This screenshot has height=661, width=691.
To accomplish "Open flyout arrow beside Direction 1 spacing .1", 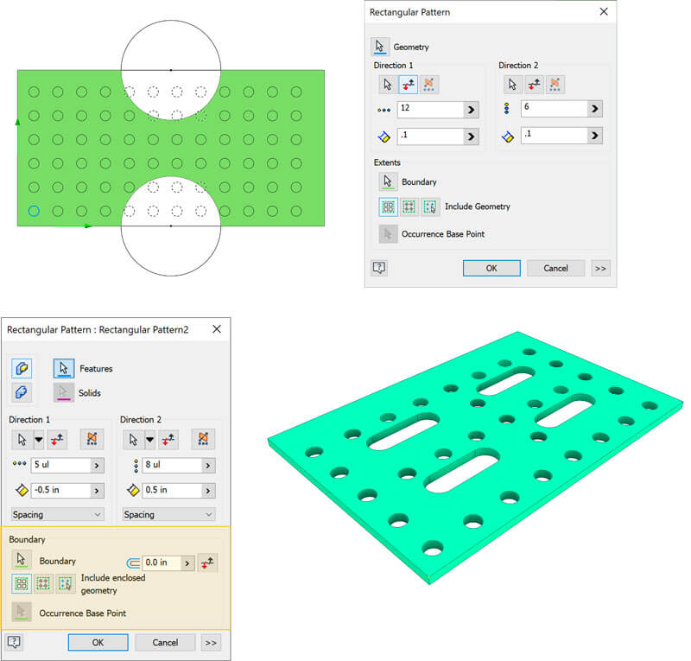I will point(471,137).
